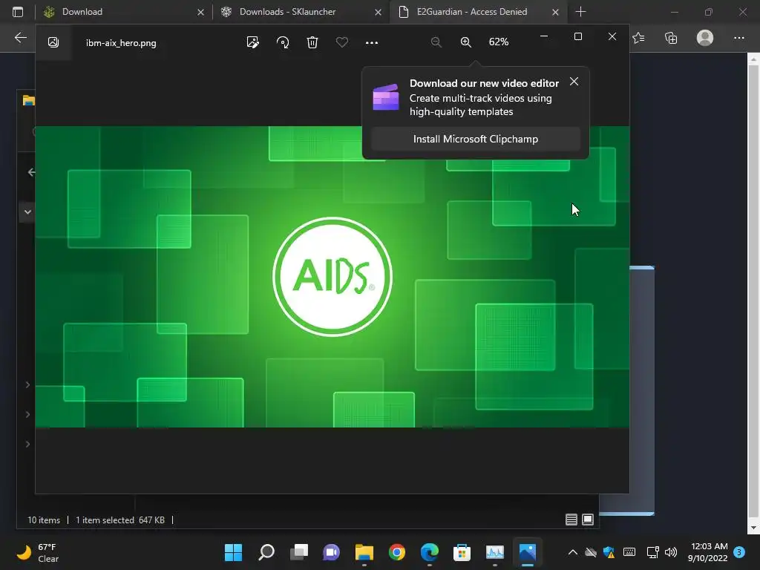Switch File Explorer to details view

click(571, 520)
